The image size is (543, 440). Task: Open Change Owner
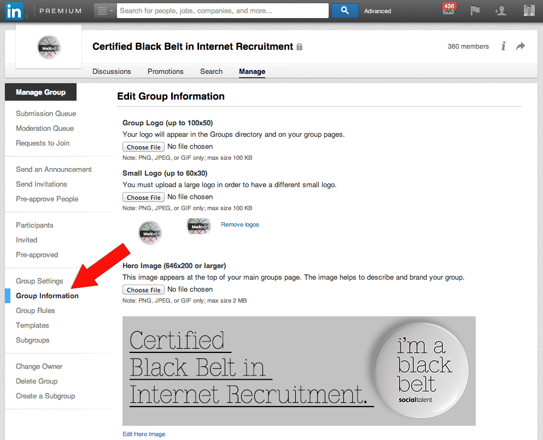[39, 367]
